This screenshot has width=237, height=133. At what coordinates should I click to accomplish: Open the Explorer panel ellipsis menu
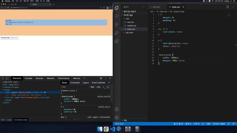(x=143, y=7)
